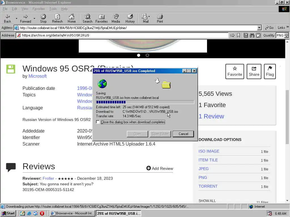Click the page vertical scrollbar thumb
The height and width of the screenshot is (217, 290).
(x=287, y=117)
